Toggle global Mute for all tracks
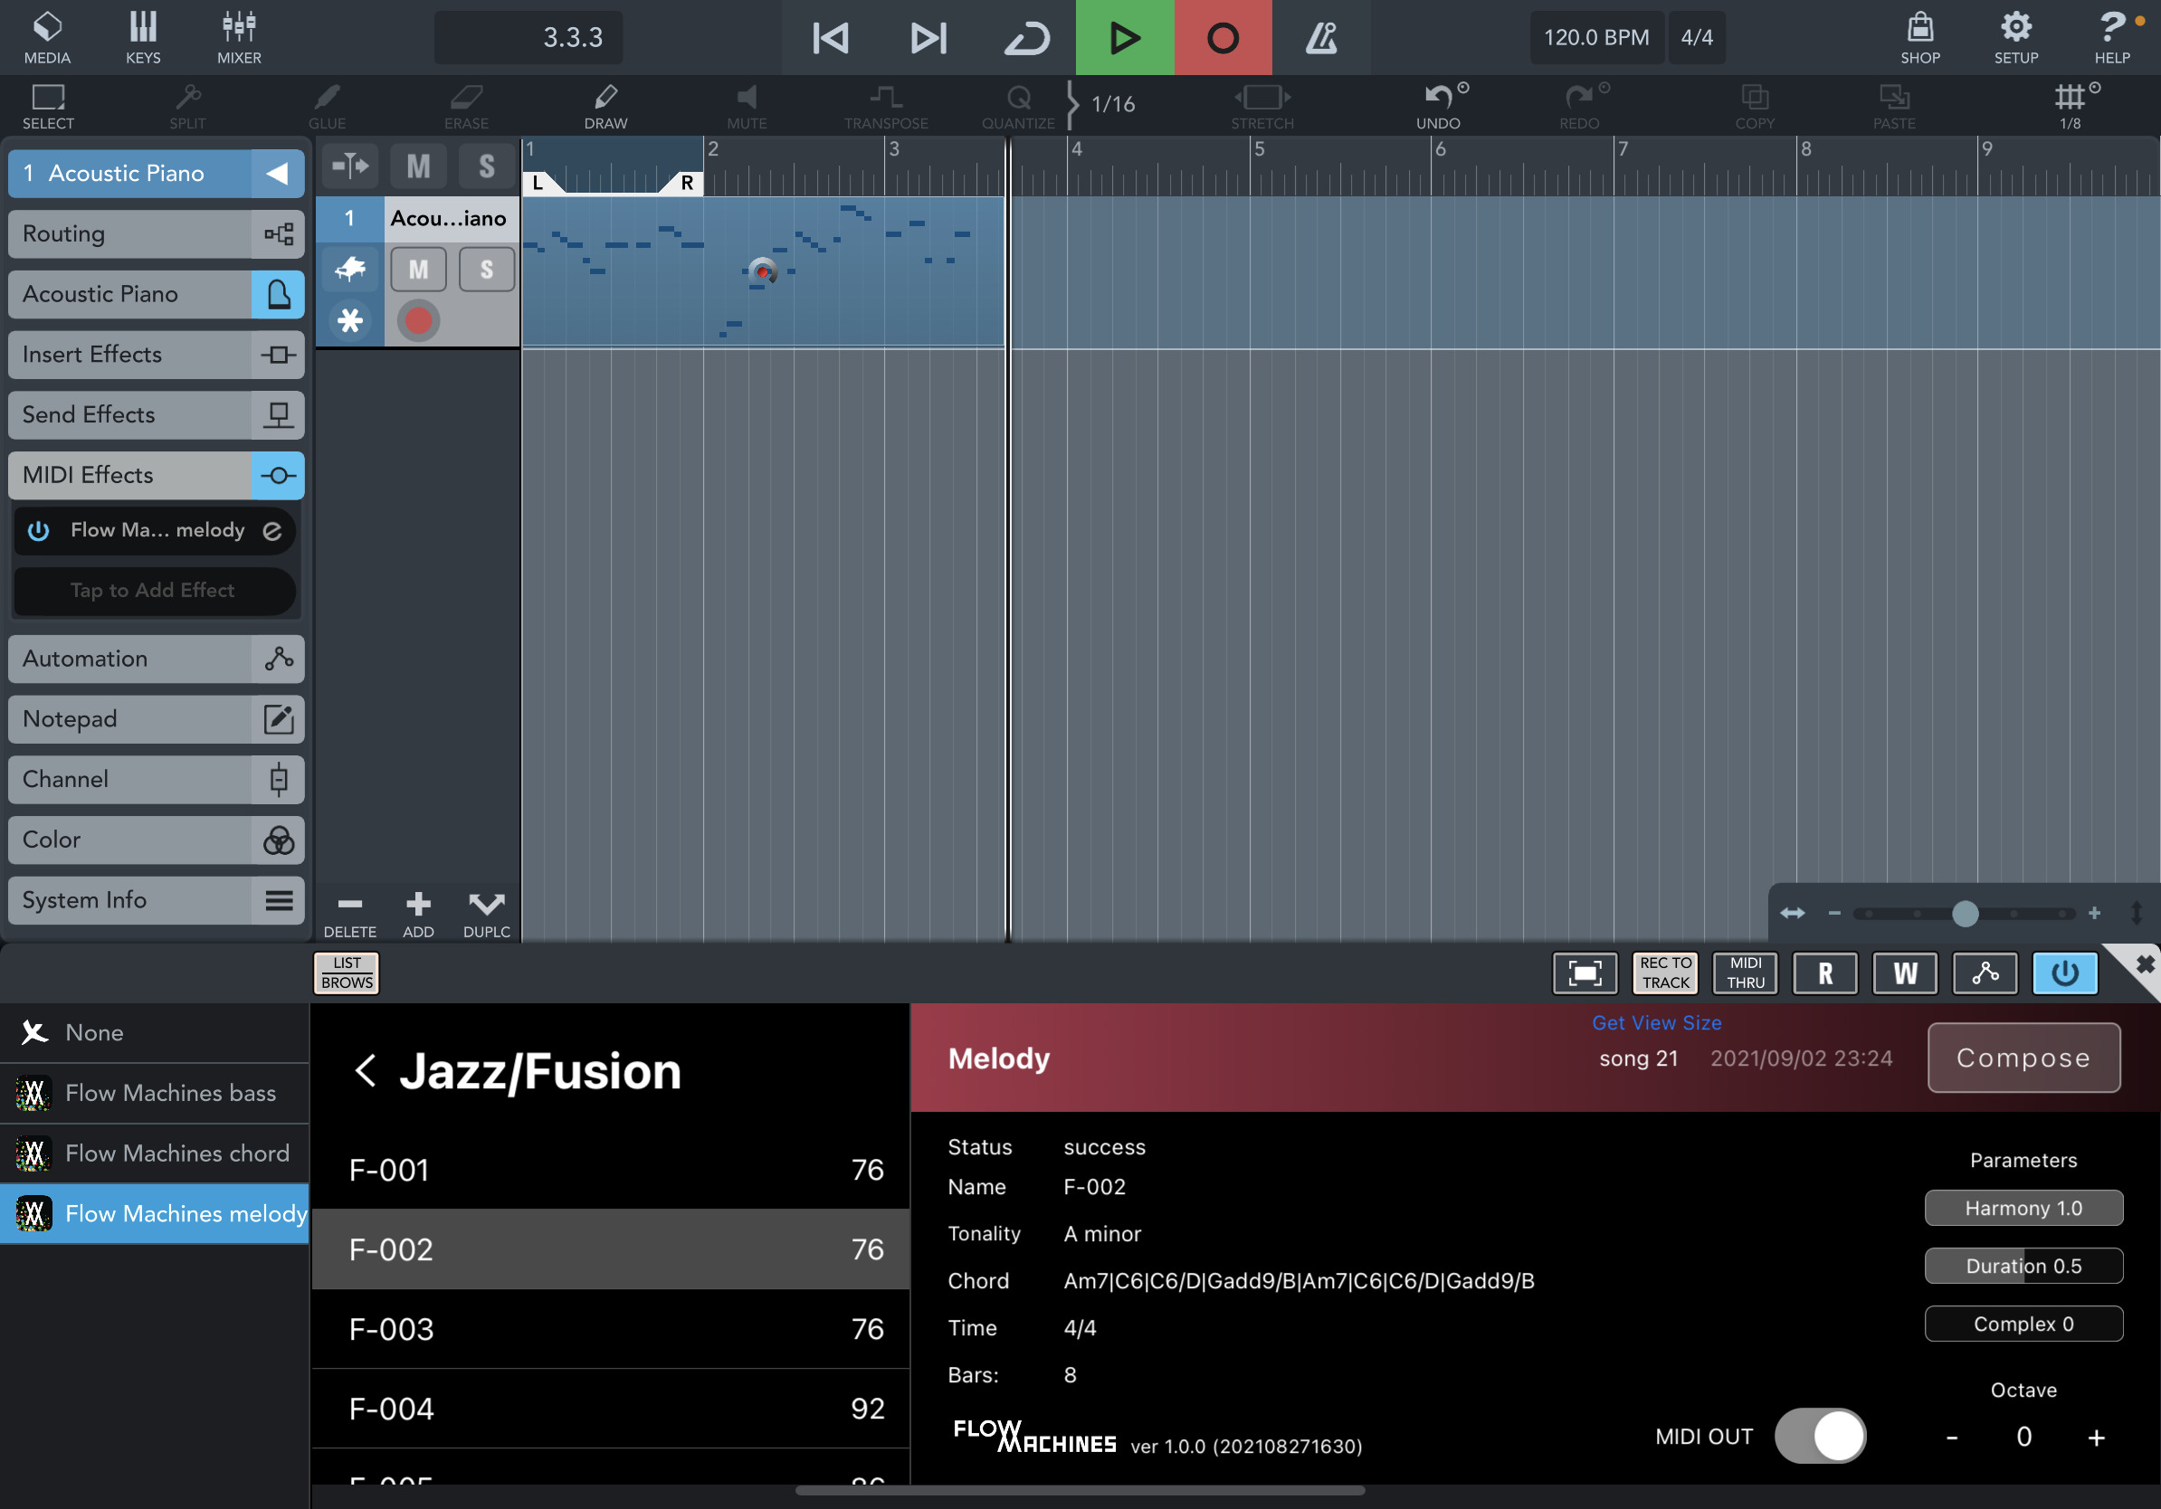This screenshot has height=1509, width=2161. 418,166
